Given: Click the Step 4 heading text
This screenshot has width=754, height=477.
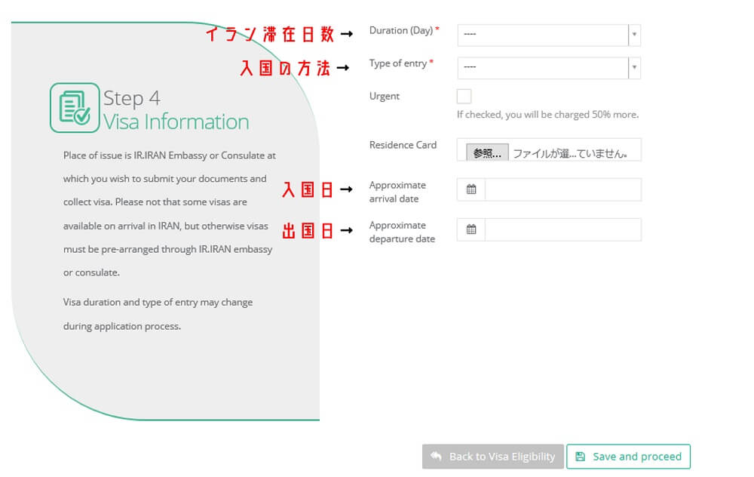Looking at the screenshot, I should [132, 98].
